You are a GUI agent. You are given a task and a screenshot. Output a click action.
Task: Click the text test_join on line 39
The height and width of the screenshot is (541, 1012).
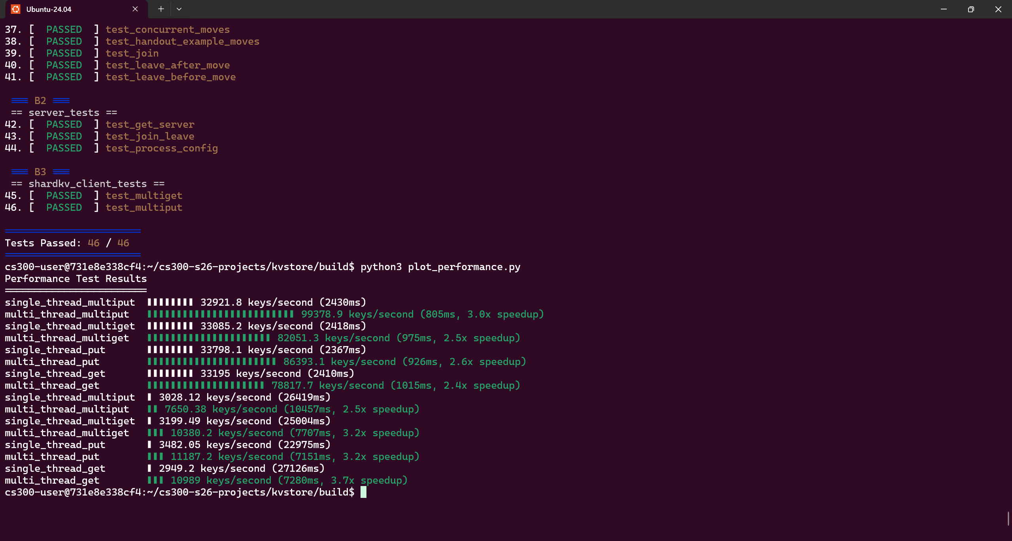pos(132,53)
